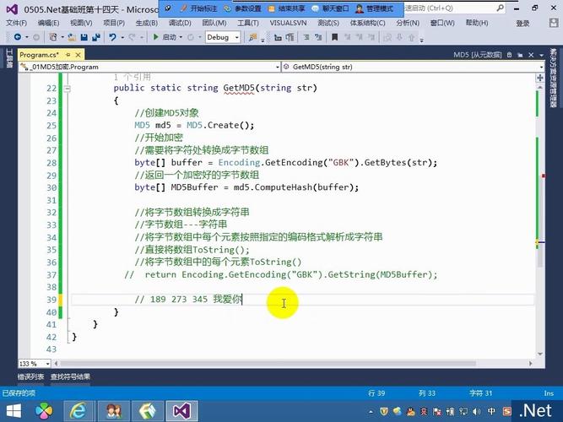Expand the _01MD5加密.Program class dropdown

pyautogui.click(x=277, y=66)
